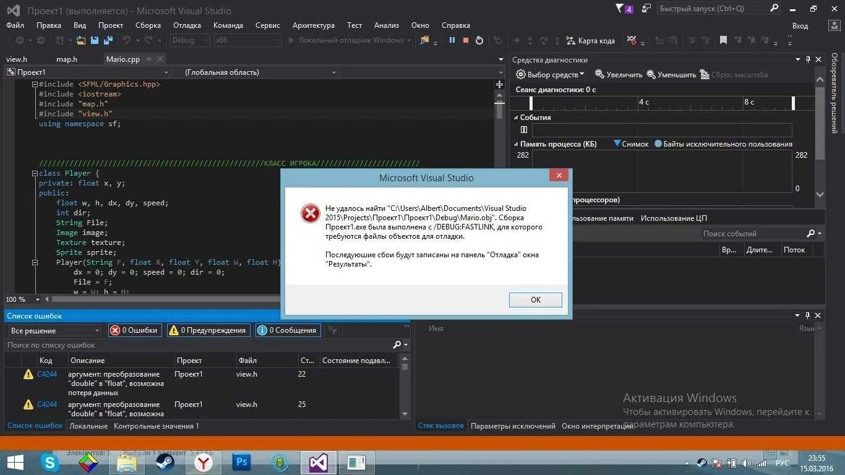The height and width of the screenshot is (475, 845).
Task: Click the Save All icon in toolbar
Action: click(x=108, y=40)
